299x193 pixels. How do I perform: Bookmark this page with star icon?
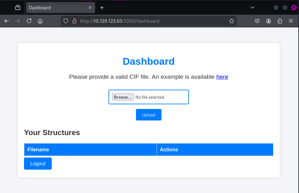click(x=231, y=21)
